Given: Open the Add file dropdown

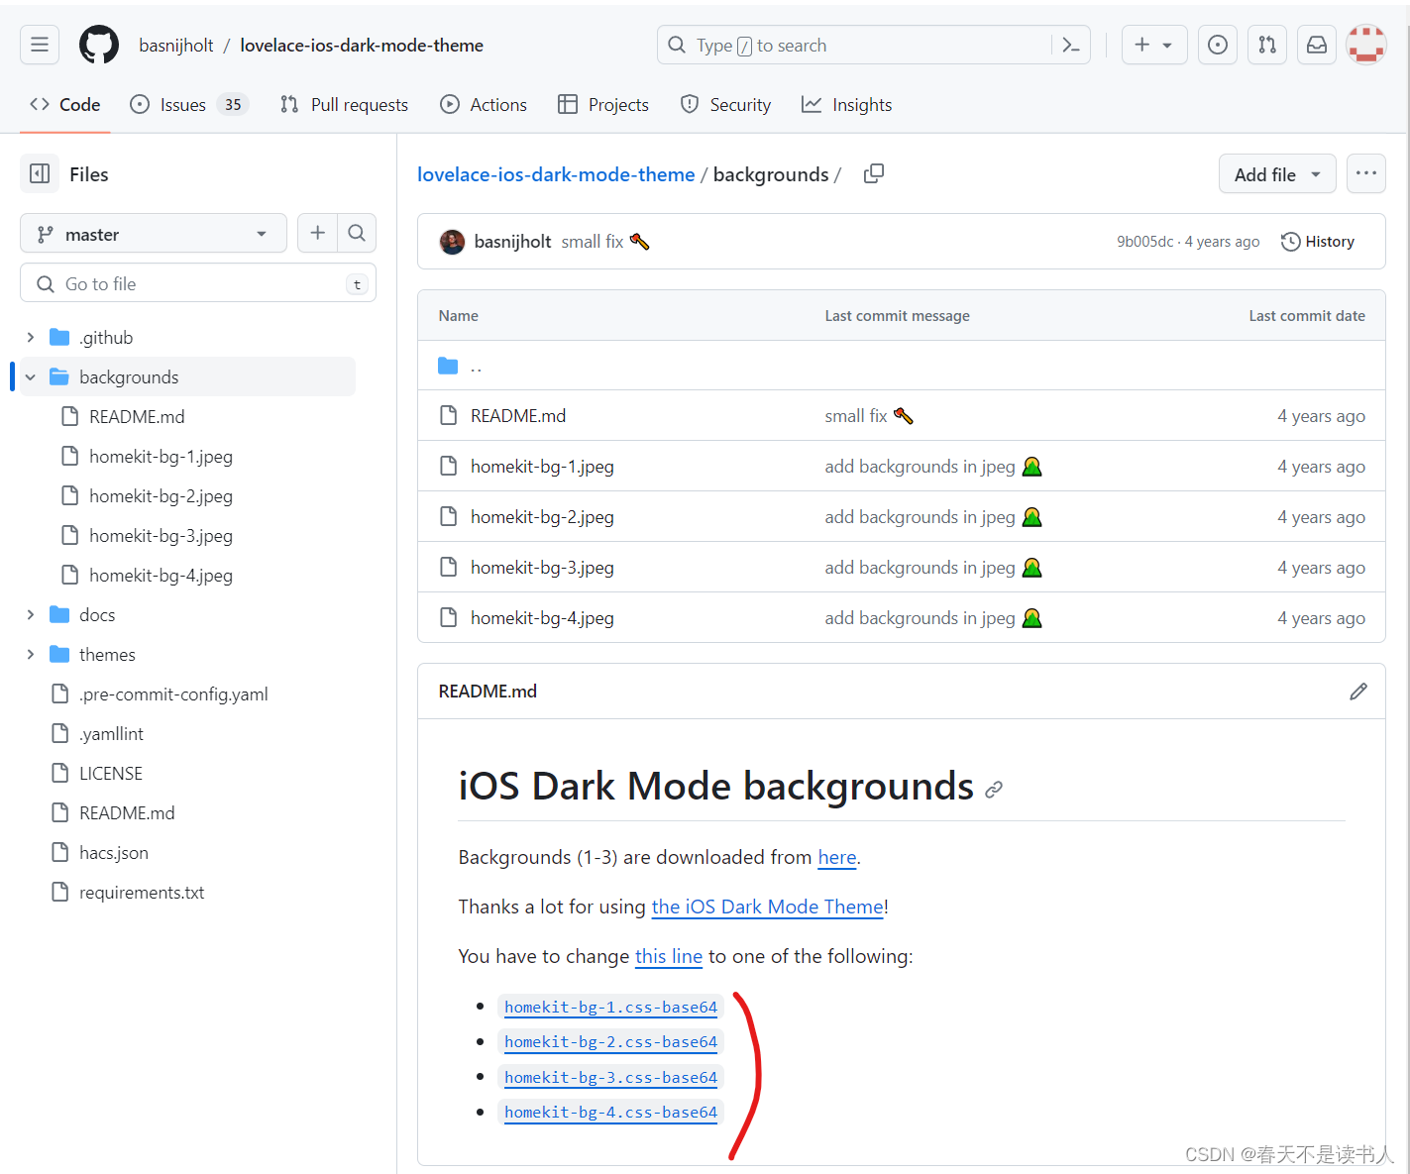Looking at the screenshot, I should coord(1277,174).
